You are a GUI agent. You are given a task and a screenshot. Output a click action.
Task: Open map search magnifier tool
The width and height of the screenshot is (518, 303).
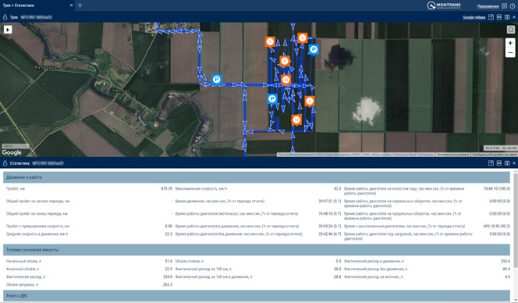(x=511, y=30)
